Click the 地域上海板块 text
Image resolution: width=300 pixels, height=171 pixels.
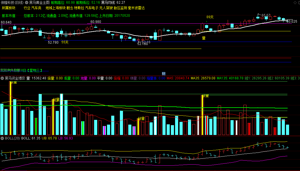(56, 8)
